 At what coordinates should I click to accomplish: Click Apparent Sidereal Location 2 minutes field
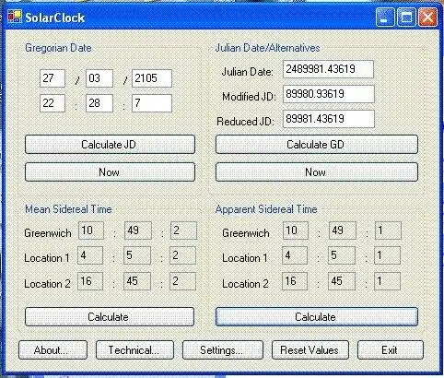tap(342, 281)
